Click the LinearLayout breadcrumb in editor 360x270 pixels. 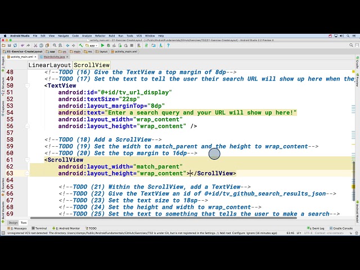pyautogui.click(x=49, y=65)
